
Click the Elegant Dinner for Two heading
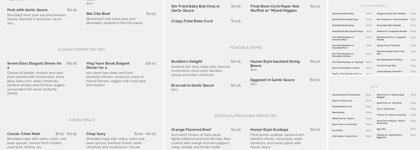point(81,49)
